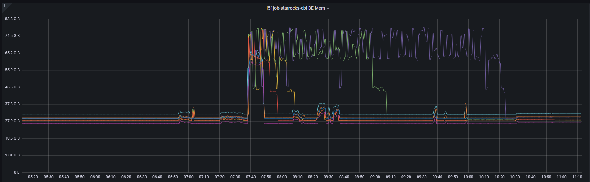Click the 06:00 time axis label

click(95, 177)
